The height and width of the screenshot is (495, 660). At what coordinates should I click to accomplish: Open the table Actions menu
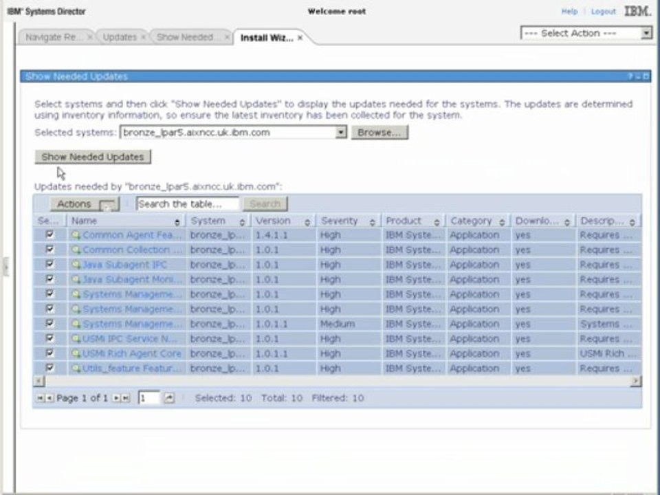(85, 204)
